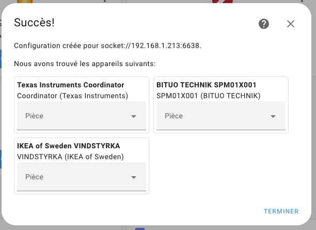The width and height of the screenshot is (316, 230).
Task: Click the Texas Instruments Coordinator device title
Action: 71,85
